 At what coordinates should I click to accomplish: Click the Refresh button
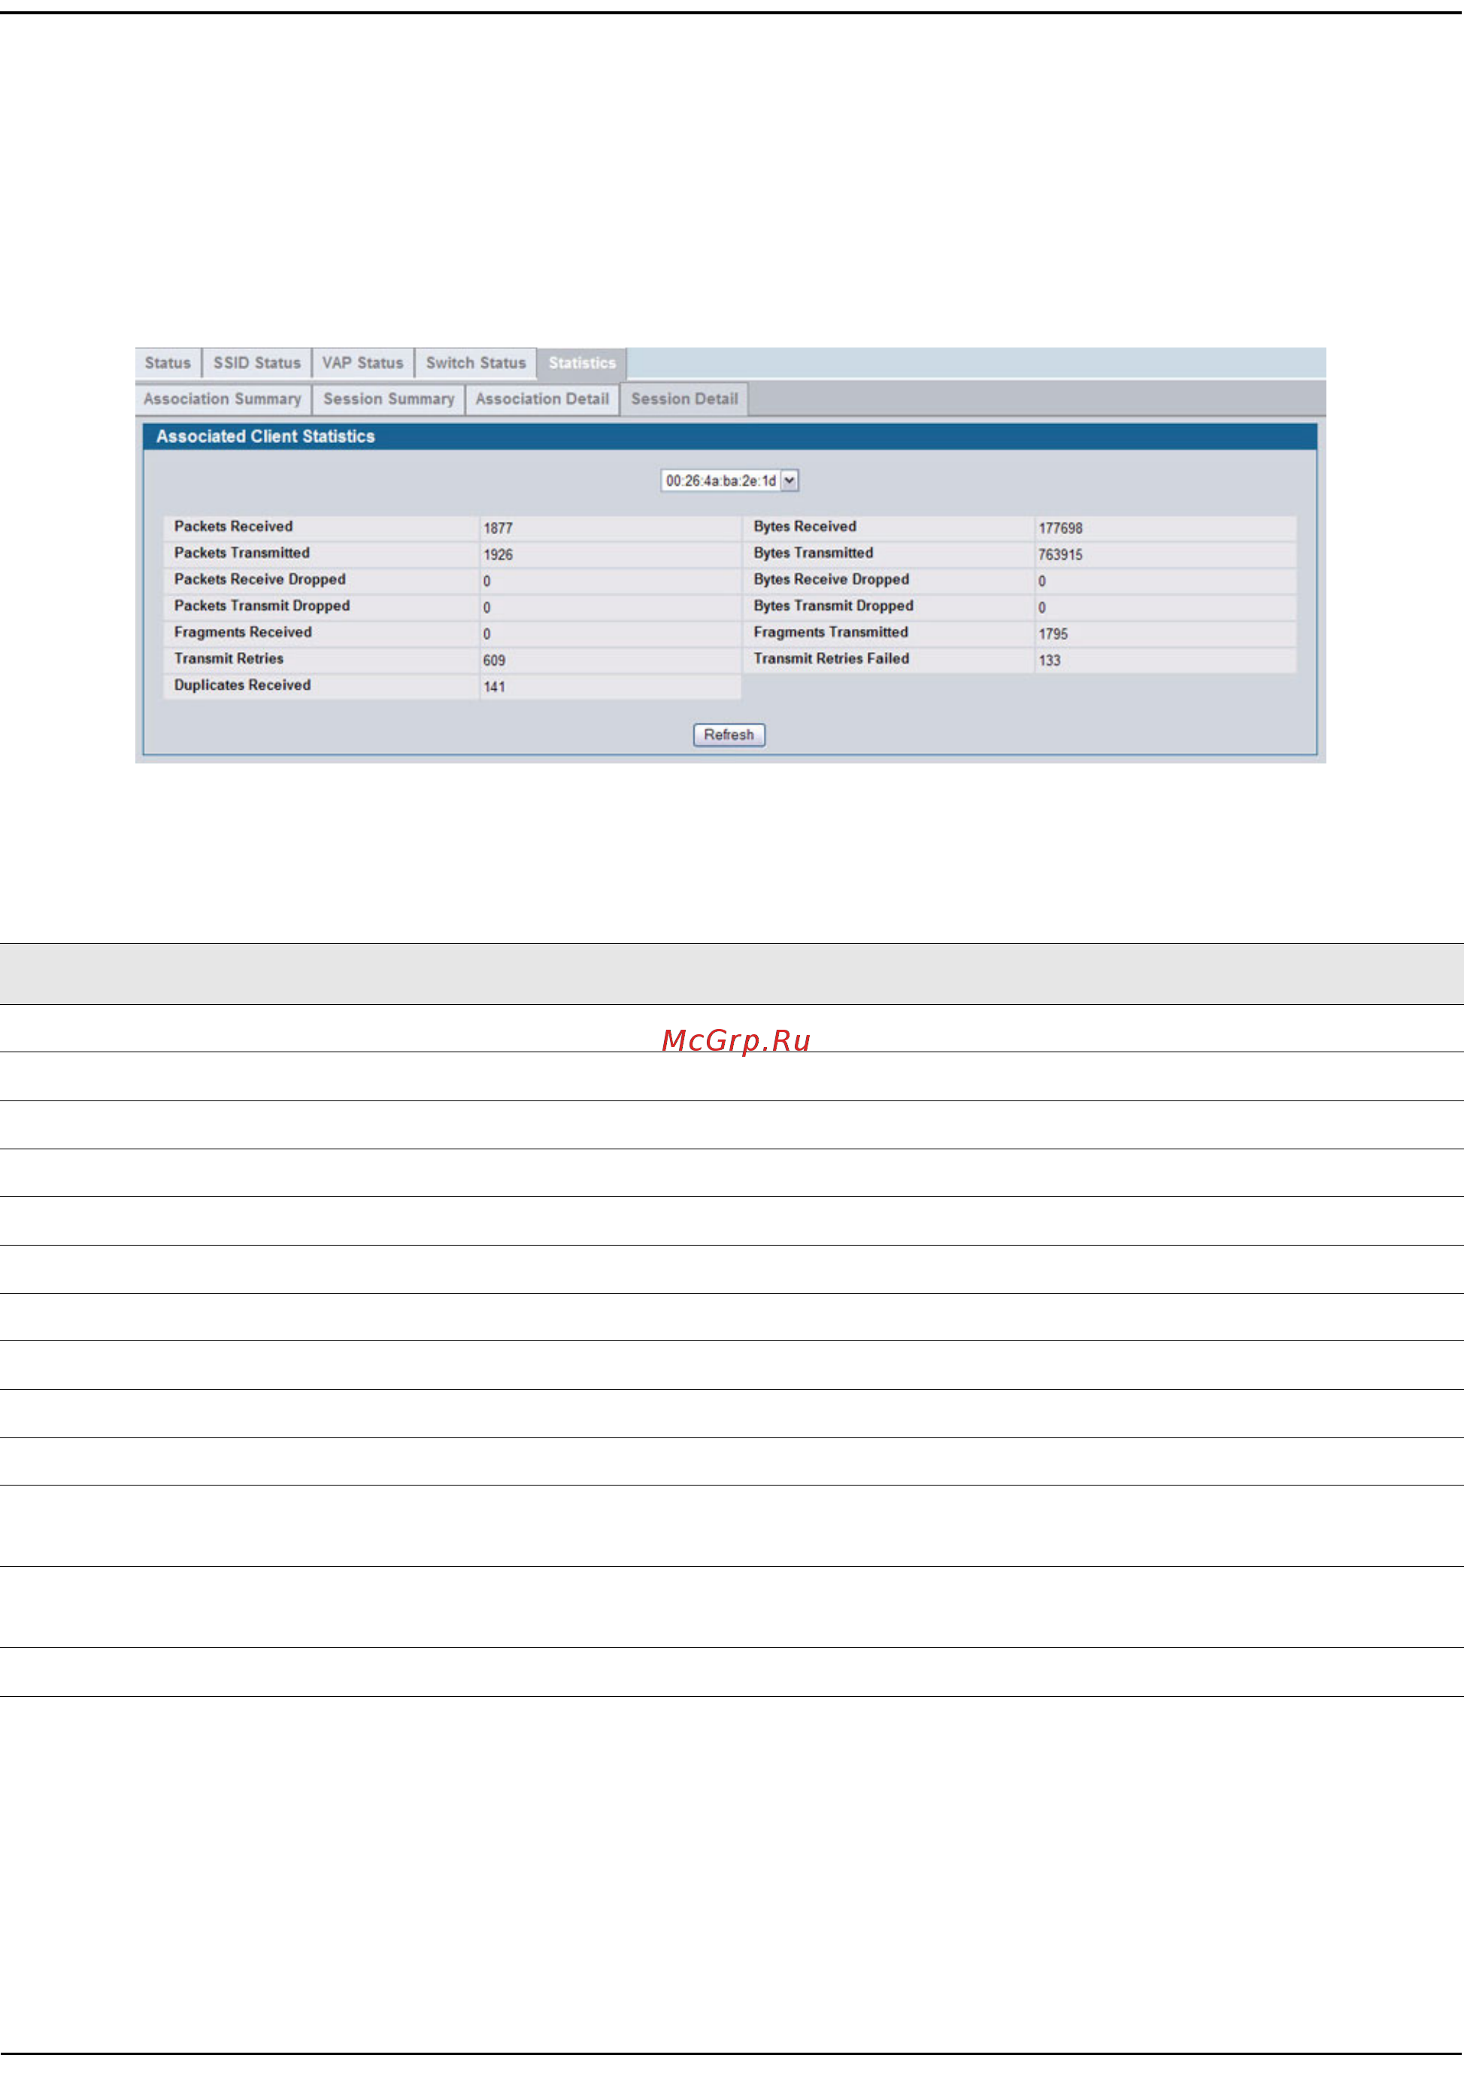[x=729, y=734]
